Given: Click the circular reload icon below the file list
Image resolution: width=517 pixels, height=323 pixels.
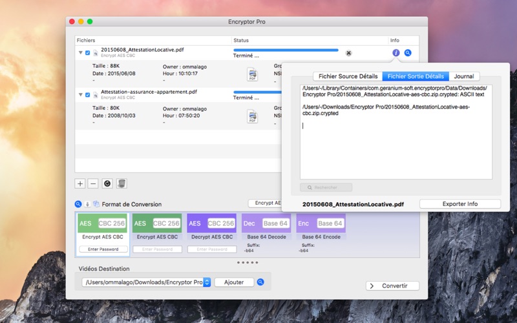Looking at the screenshot, I should tap(107, 183).
